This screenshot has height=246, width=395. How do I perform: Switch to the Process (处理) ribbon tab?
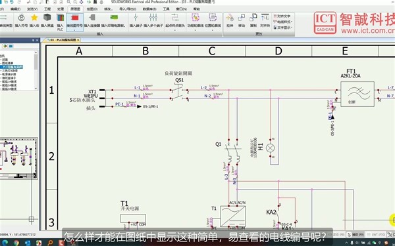(x=61, y=9)
